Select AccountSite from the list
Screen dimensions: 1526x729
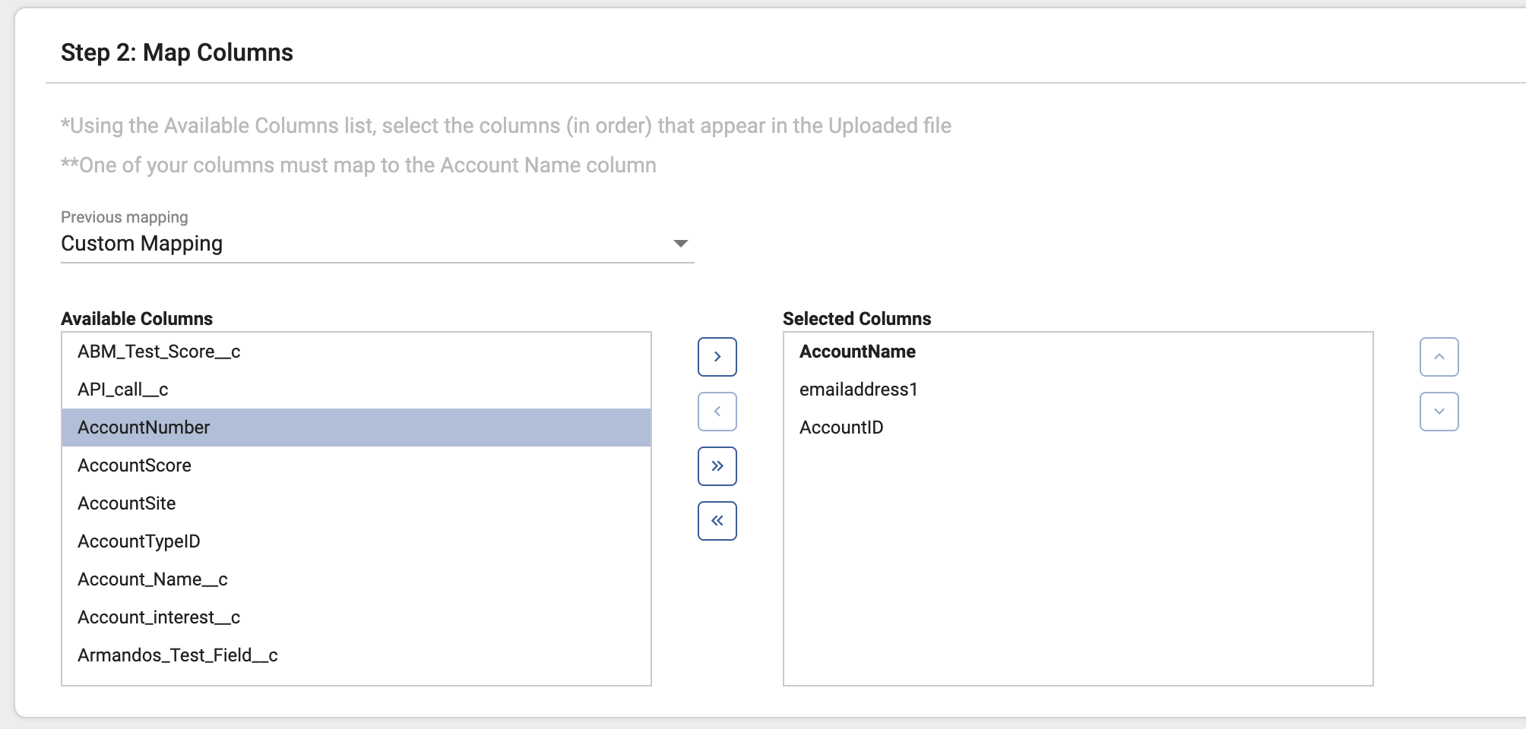pos(127,503)
